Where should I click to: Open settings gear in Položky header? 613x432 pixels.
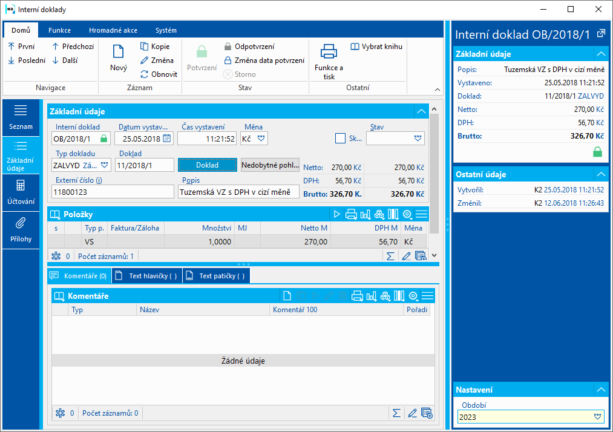[x=407, y=214]
